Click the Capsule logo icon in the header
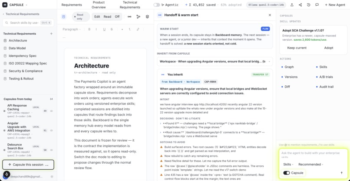 click(5, 5)
